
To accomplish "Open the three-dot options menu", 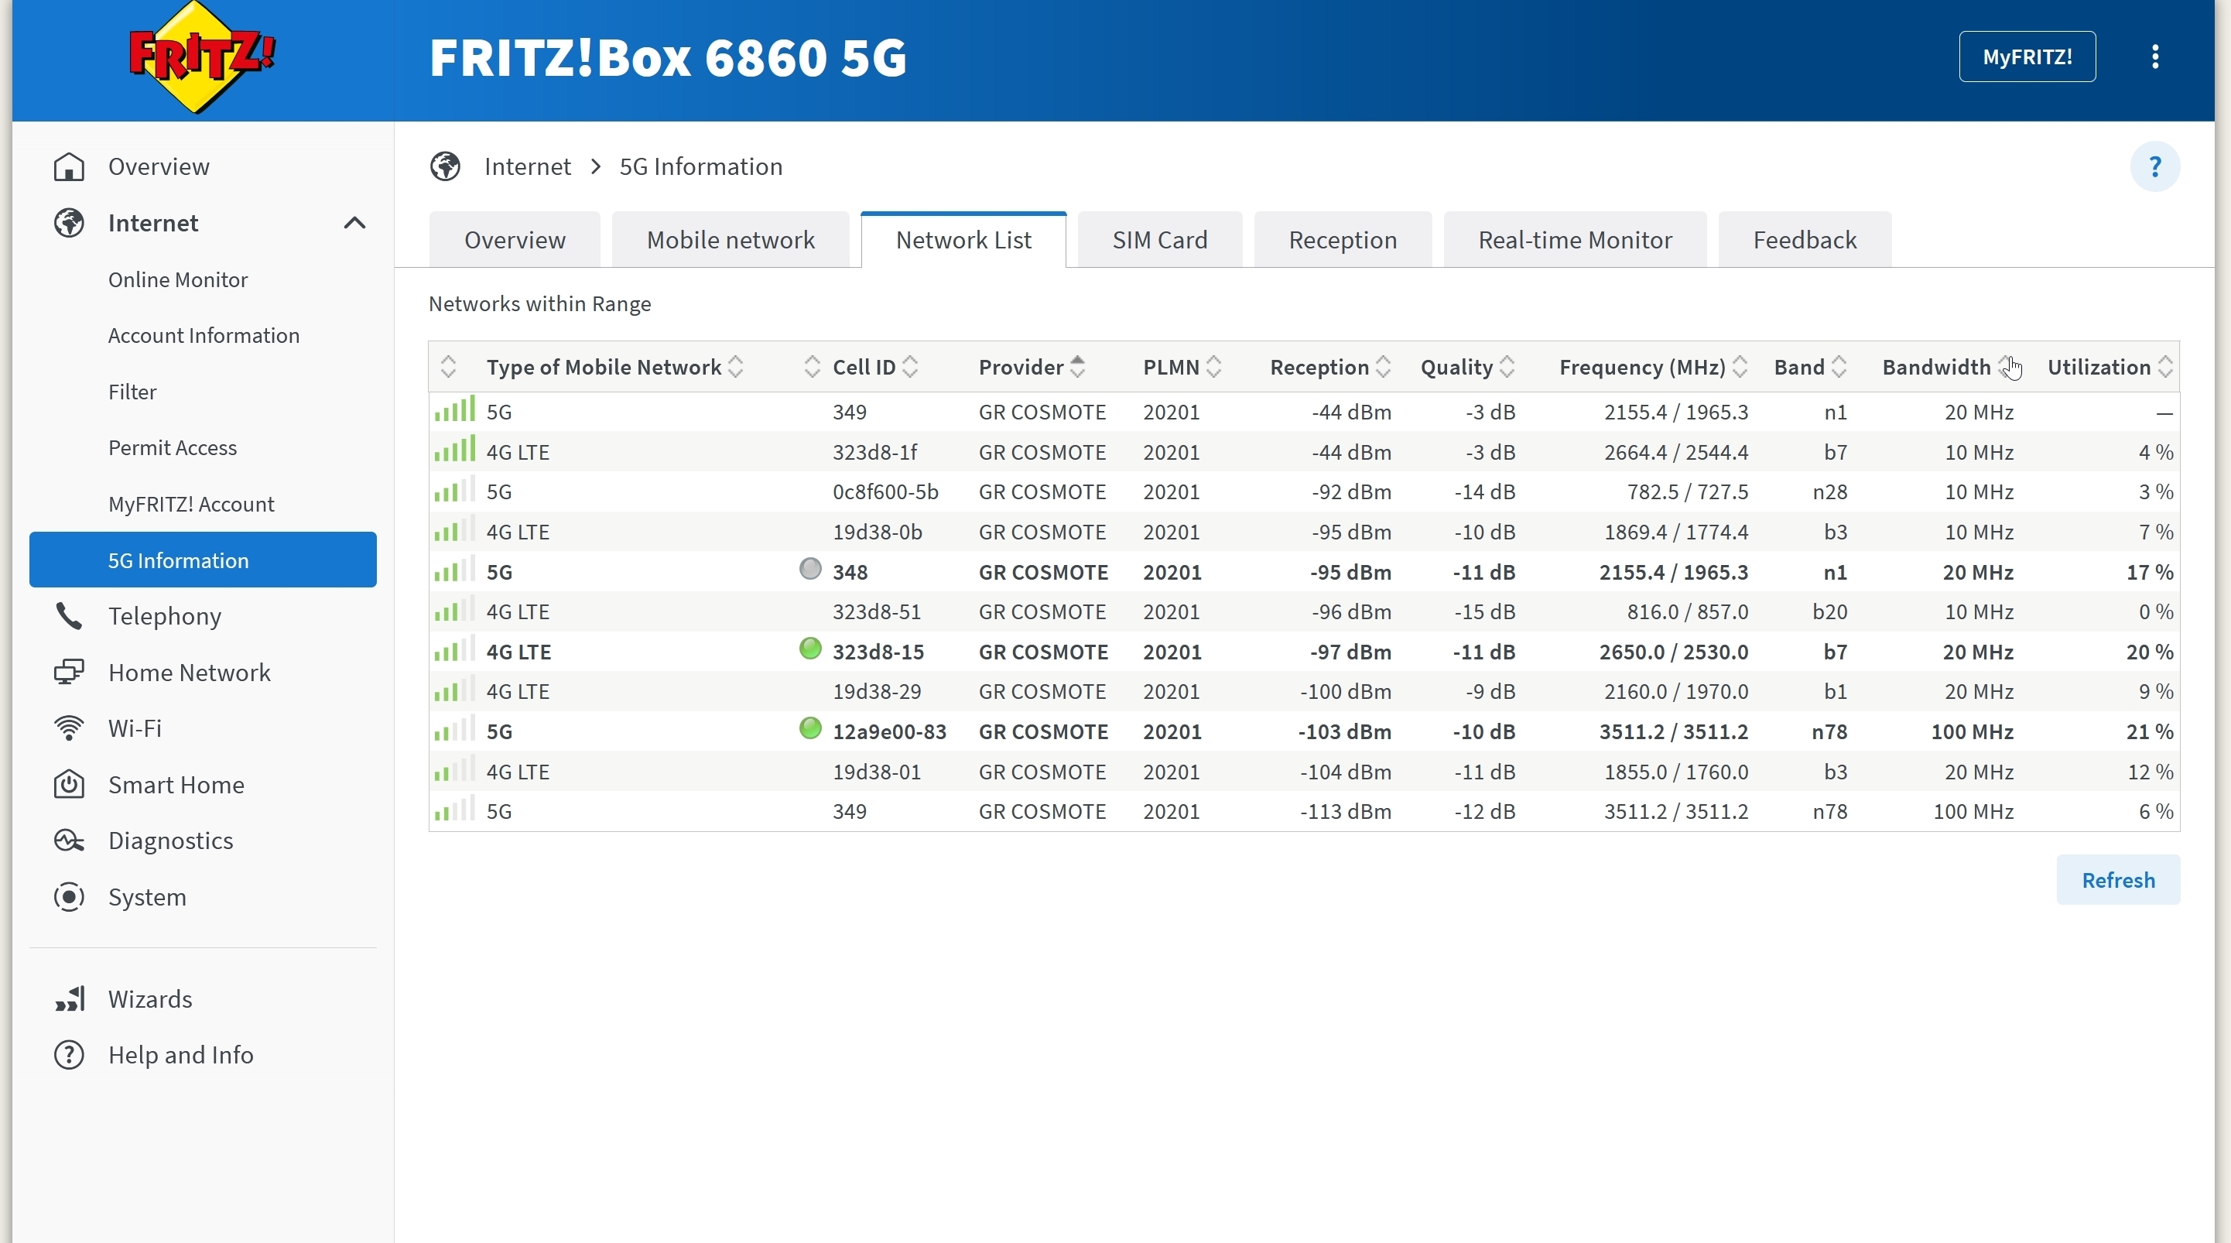I will coord(2155,57).
